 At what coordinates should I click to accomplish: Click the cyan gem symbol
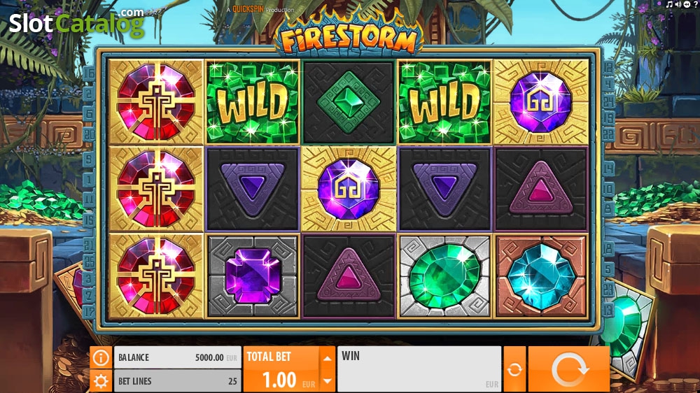[541, 276]
